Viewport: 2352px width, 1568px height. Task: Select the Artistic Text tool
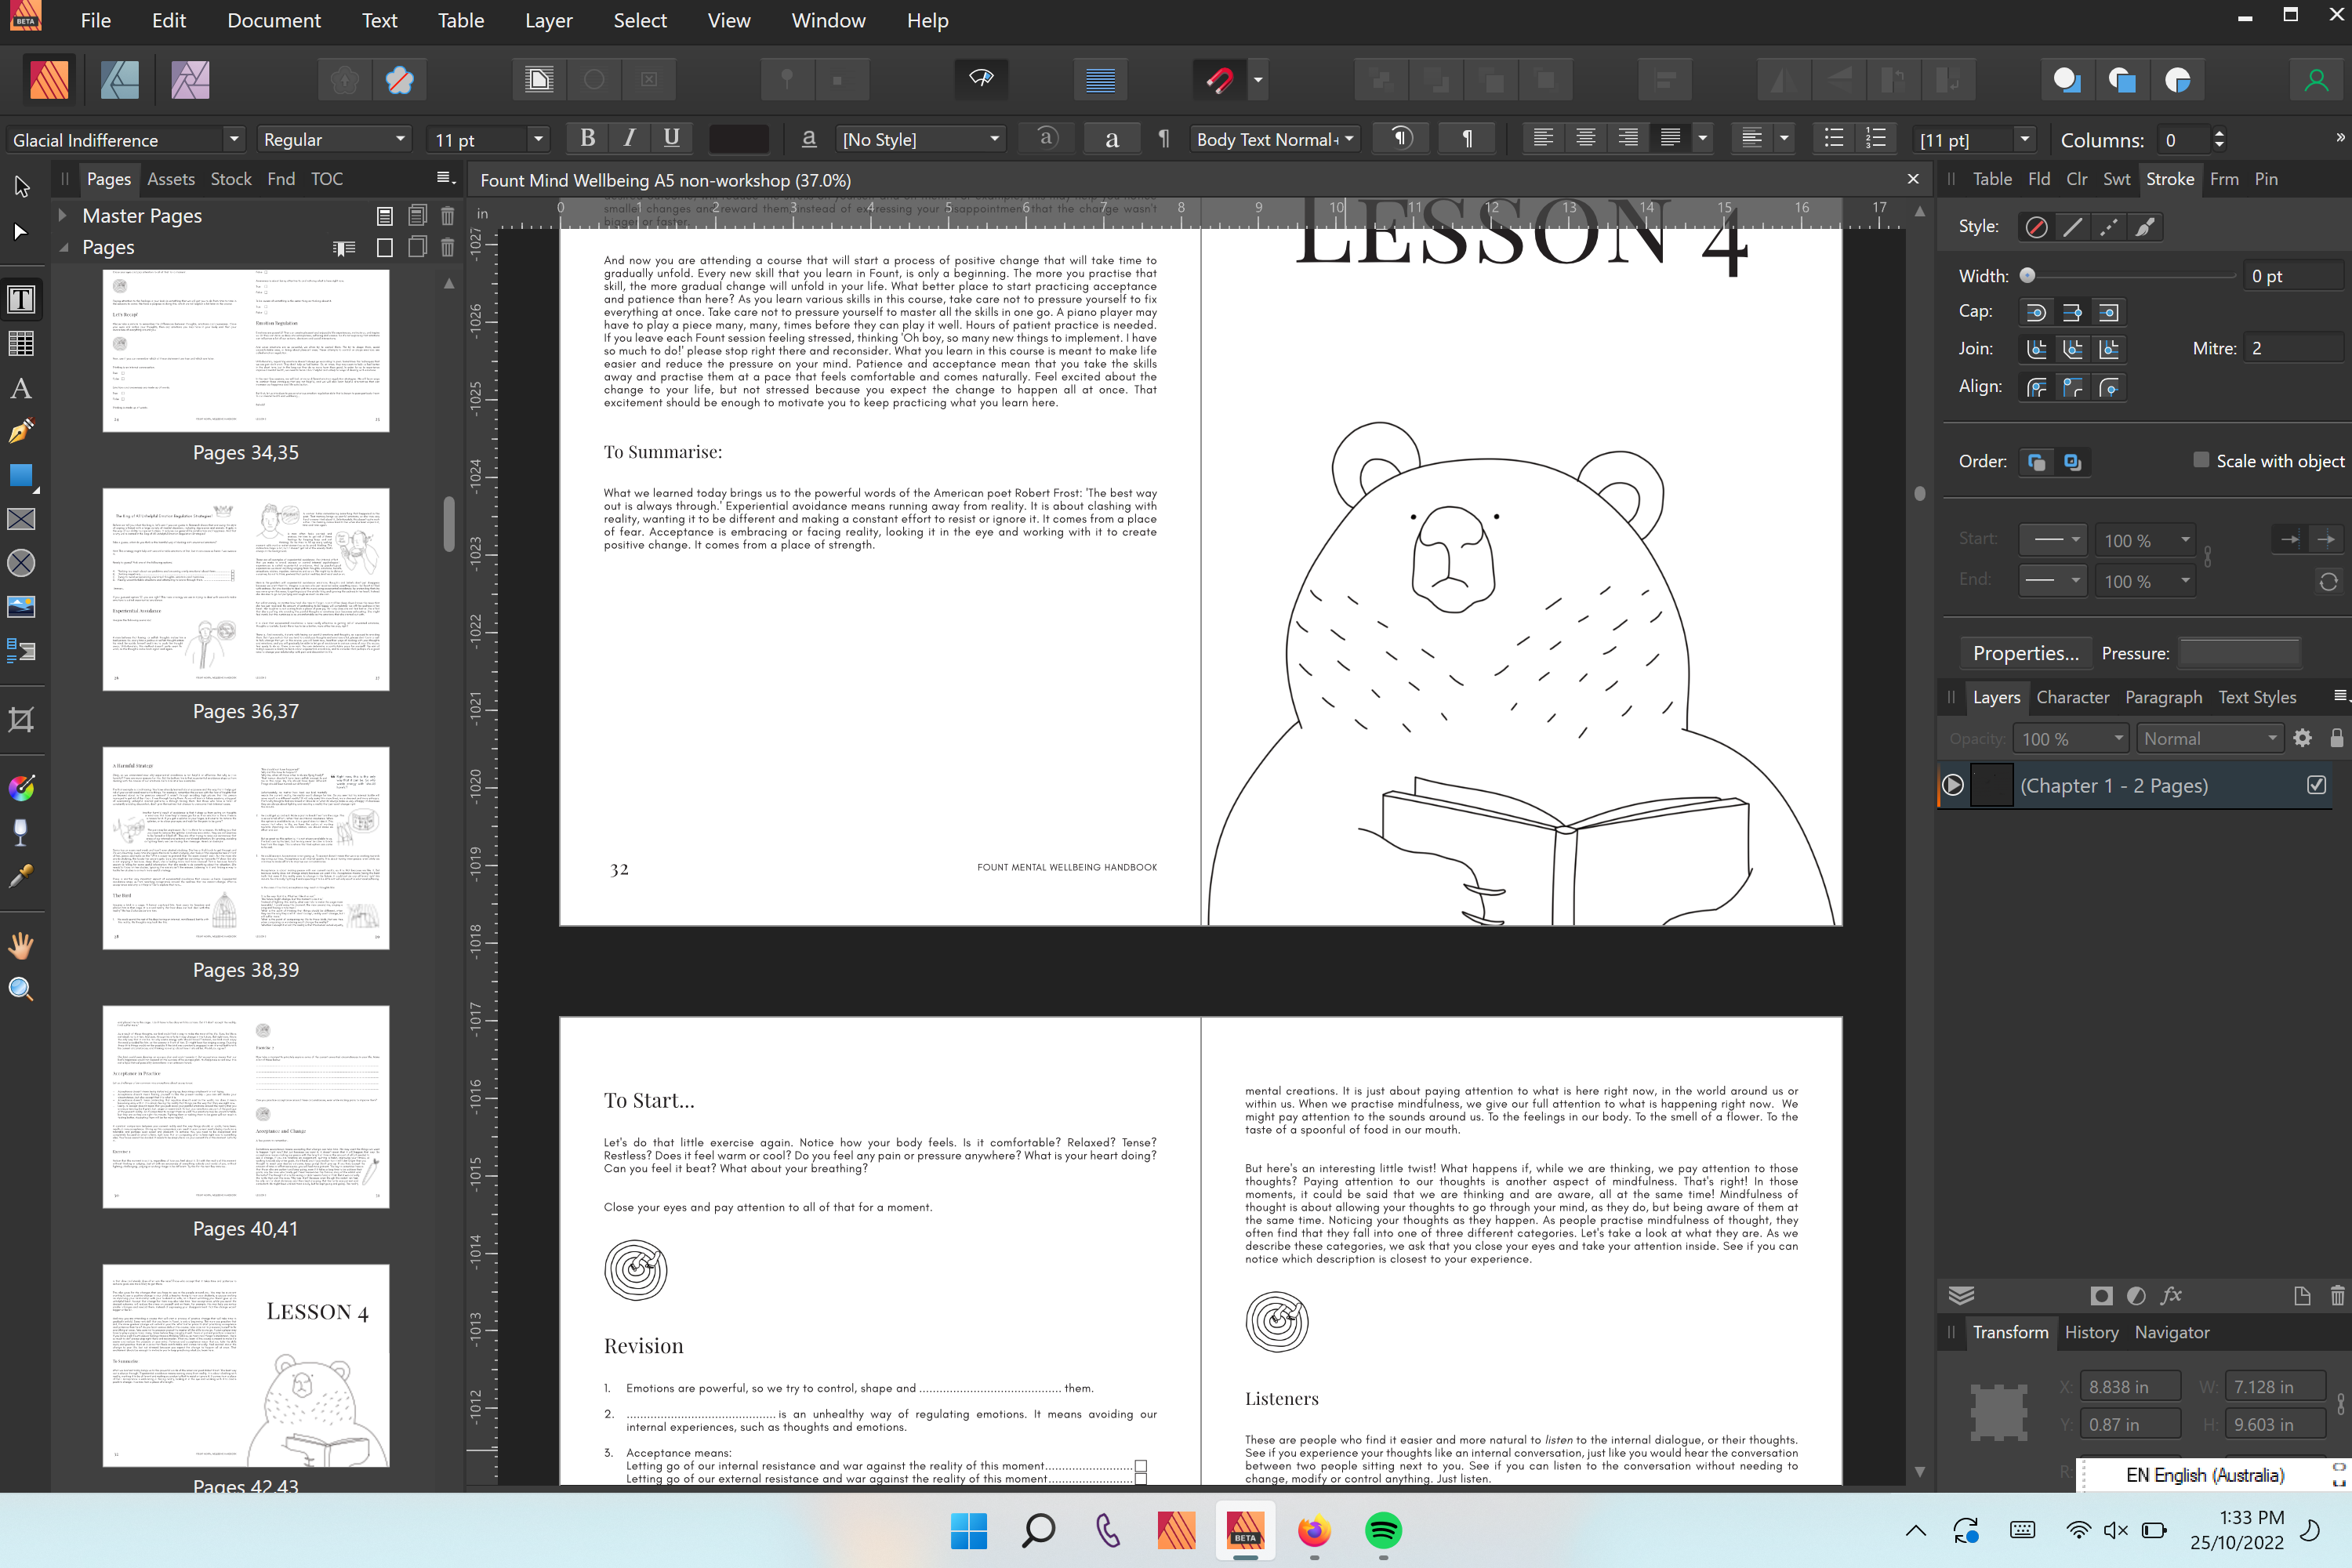tap(21, 388)
